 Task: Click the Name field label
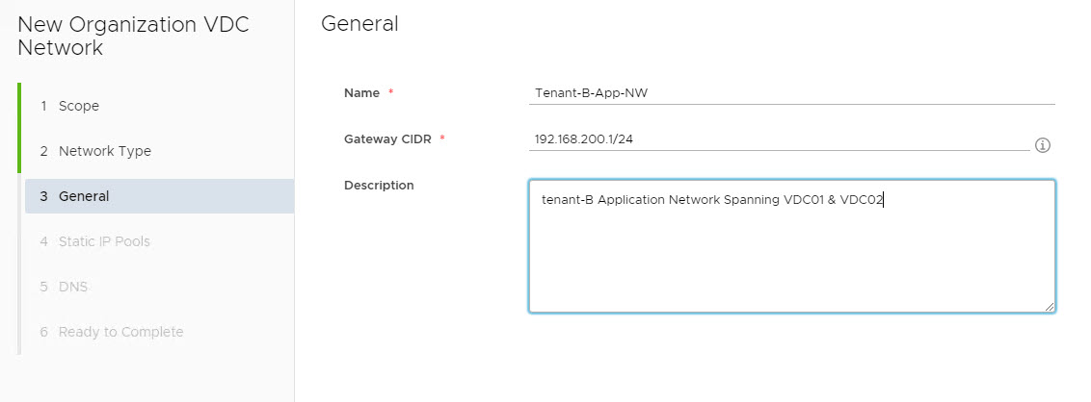[361, 93]
